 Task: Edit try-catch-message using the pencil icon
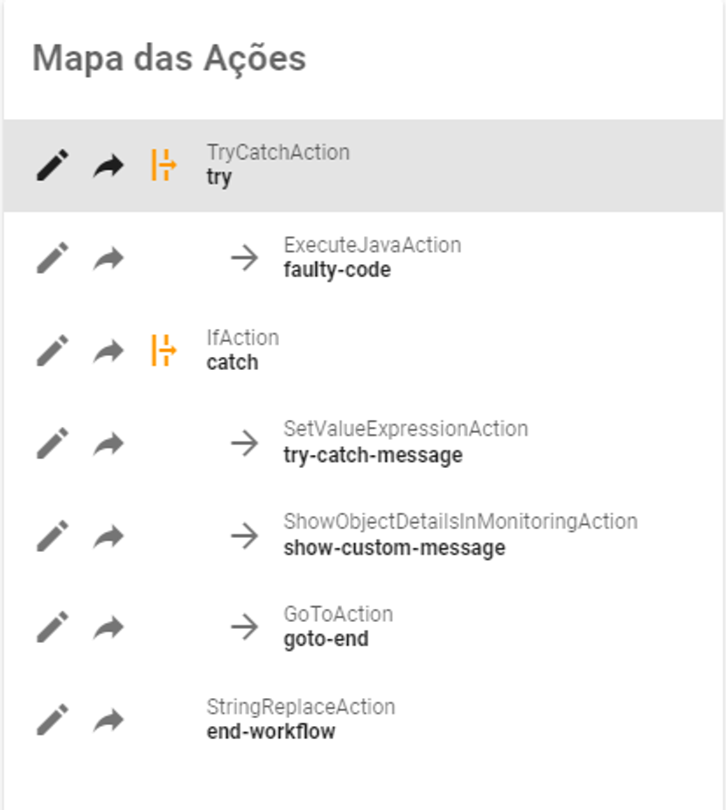click(52, 443)
